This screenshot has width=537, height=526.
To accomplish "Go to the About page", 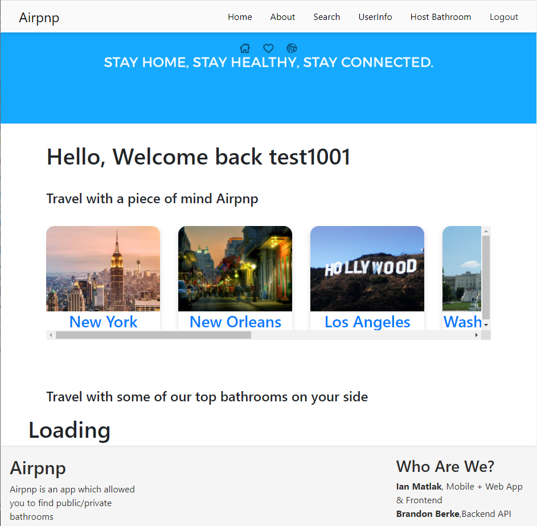I will pyautogui.click(x=282, y=17).
